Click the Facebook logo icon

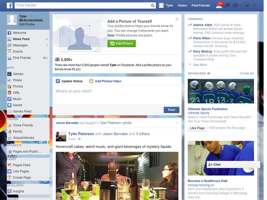[10, 5]
